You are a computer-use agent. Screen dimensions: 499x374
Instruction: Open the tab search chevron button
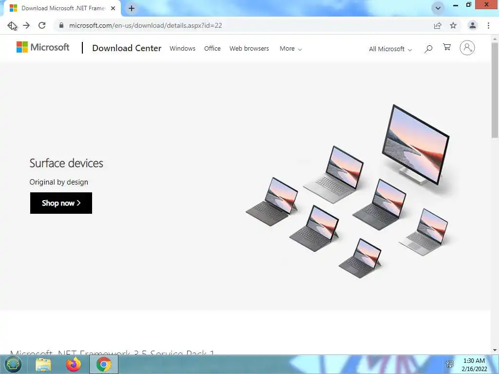(x=438, y=8)
